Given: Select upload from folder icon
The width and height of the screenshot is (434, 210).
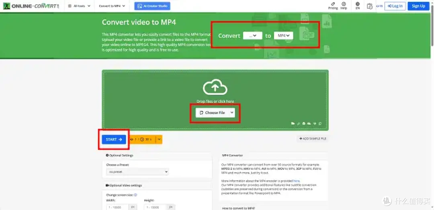Looking at the screenshot, I should tap(293, 124).
